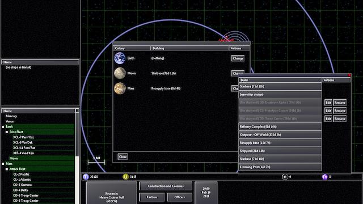Select ship DD-5 Troop Carrier
Viewport: 363px width, 204px height.
(x=26, y=195)
